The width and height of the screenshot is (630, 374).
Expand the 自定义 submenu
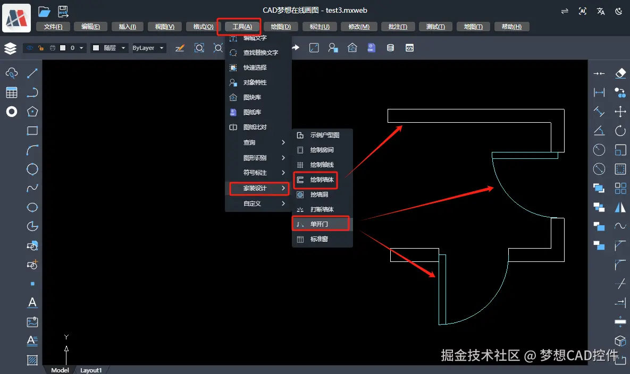257,203
